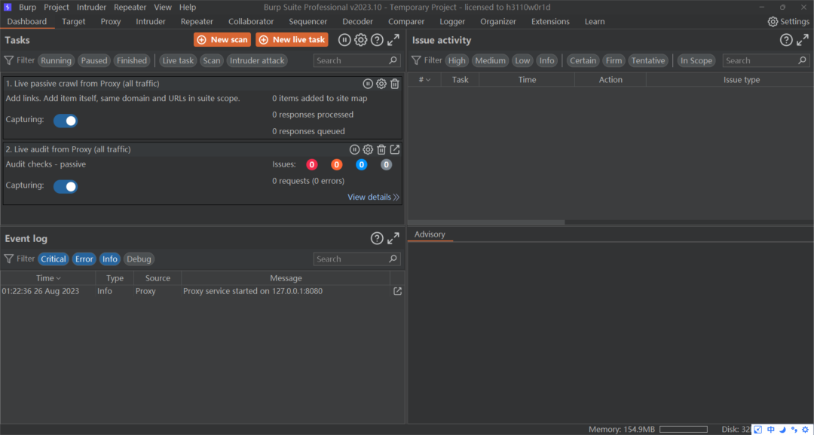Open help for Issue activity panel
This screenshot has height=435, width=814.
786,40
